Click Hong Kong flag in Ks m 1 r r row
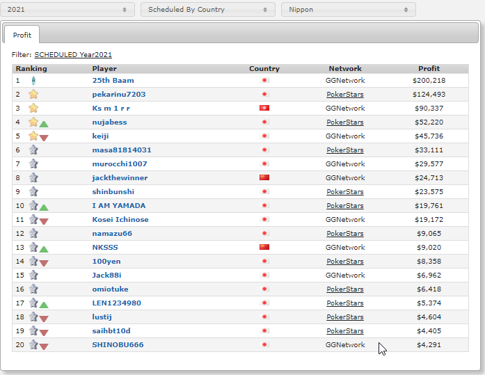Viewport: 485px width, 375px height. [x=264, y=108]
